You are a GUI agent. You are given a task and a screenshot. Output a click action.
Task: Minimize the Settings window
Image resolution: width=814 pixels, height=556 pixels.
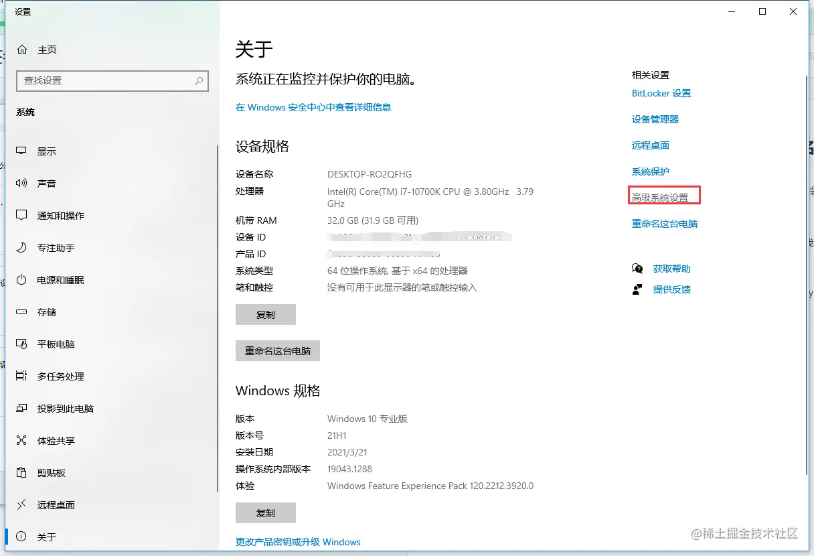732,11
